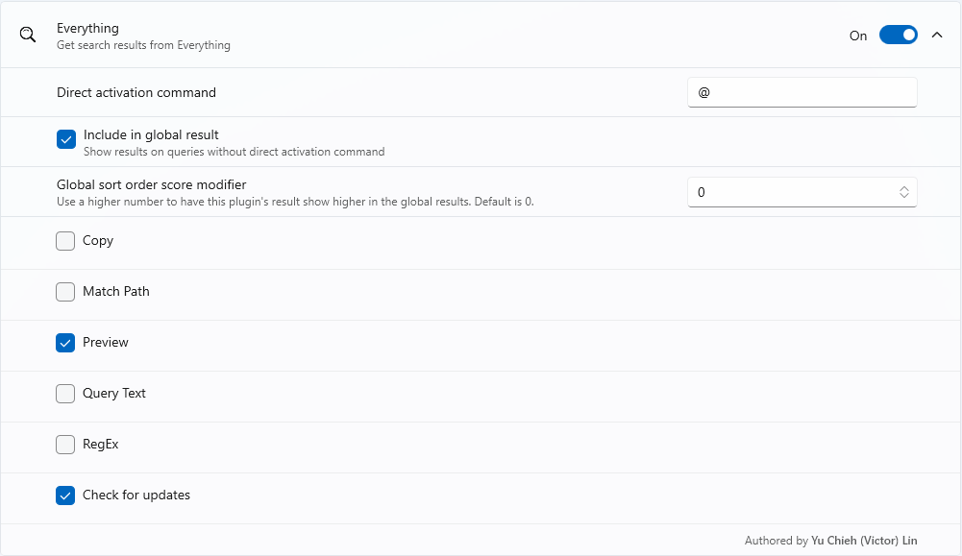Screen dimensions: 962x556
Task: Uncheck Include in global result
Action: click(65, 138)
